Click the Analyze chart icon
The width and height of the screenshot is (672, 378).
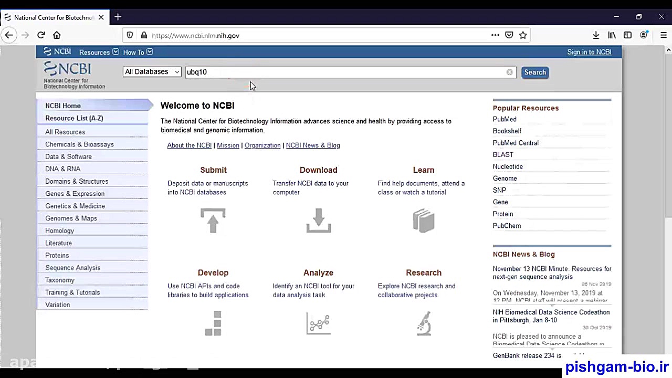tap(318, 323)
